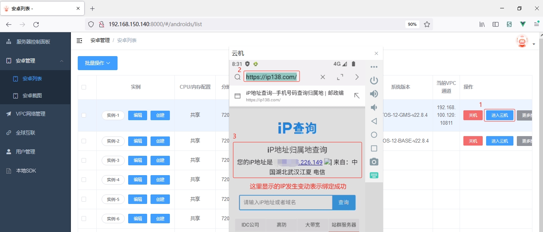Collapse sidebar with the hamburger icon

[80, 41]
